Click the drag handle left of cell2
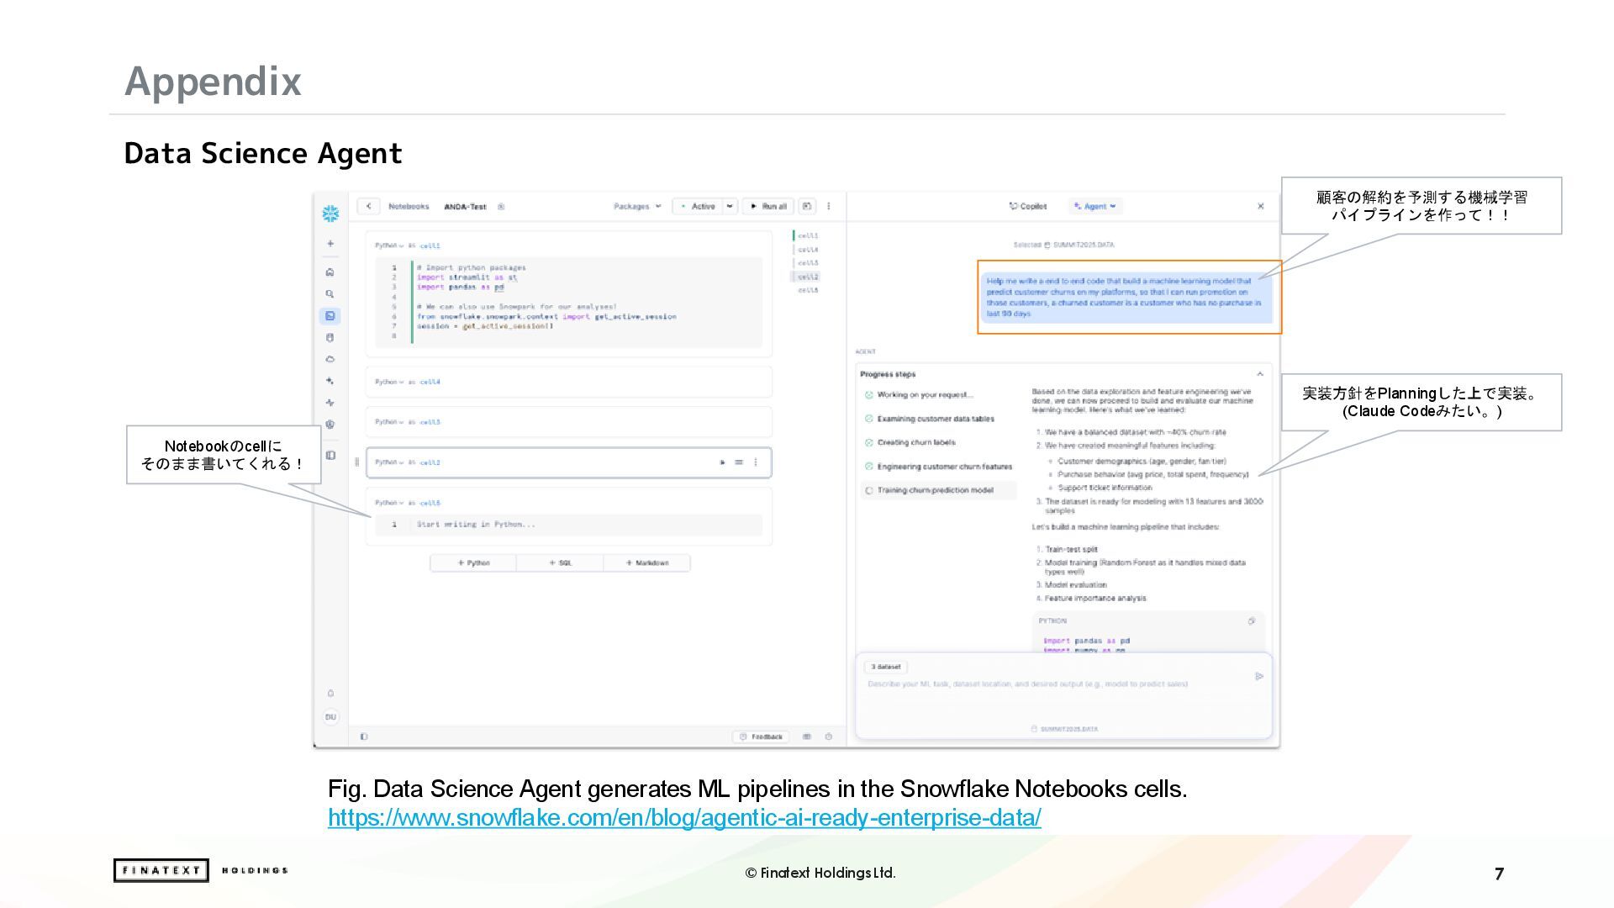Image resolution: width=1614 pixels, height=908 pixels. [x=357, y=462]
